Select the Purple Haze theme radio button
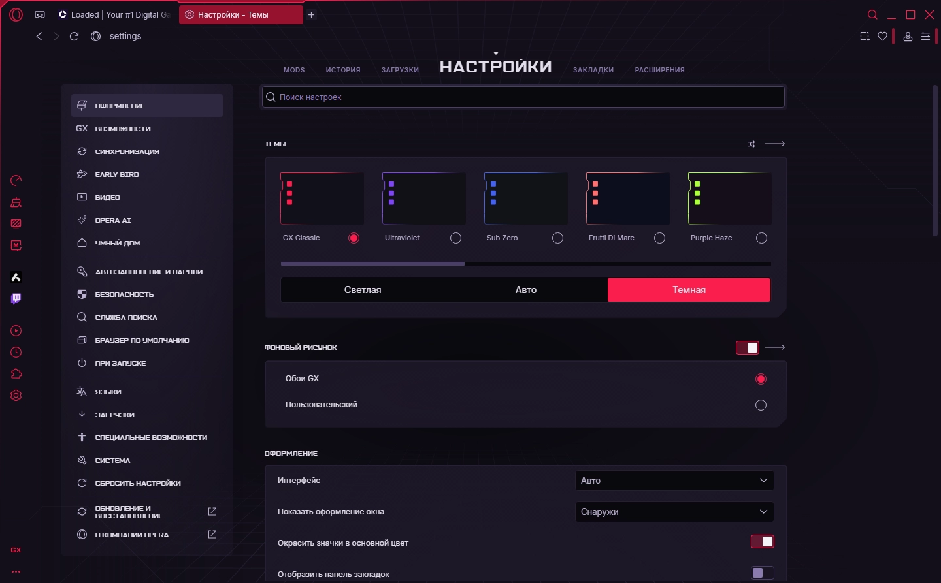The height and width of the screenshot is (583, 941). [x=762, y=238]
